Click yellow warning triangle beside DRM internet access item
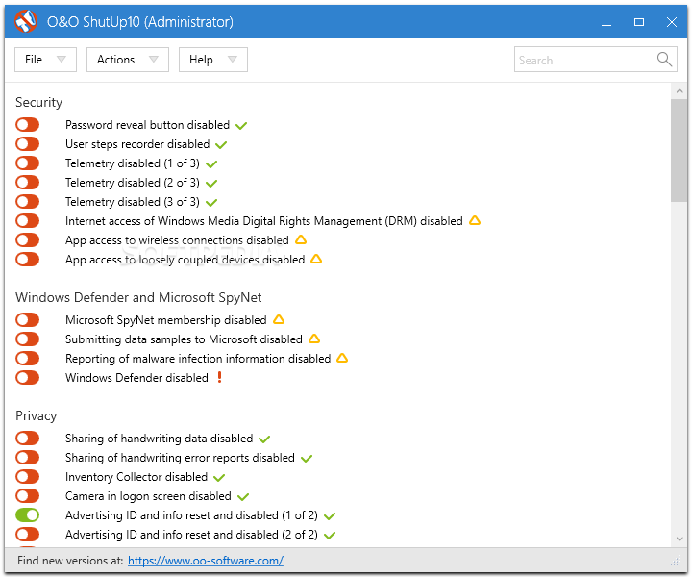This screenshot has height=577, width=692. [475, 220]
